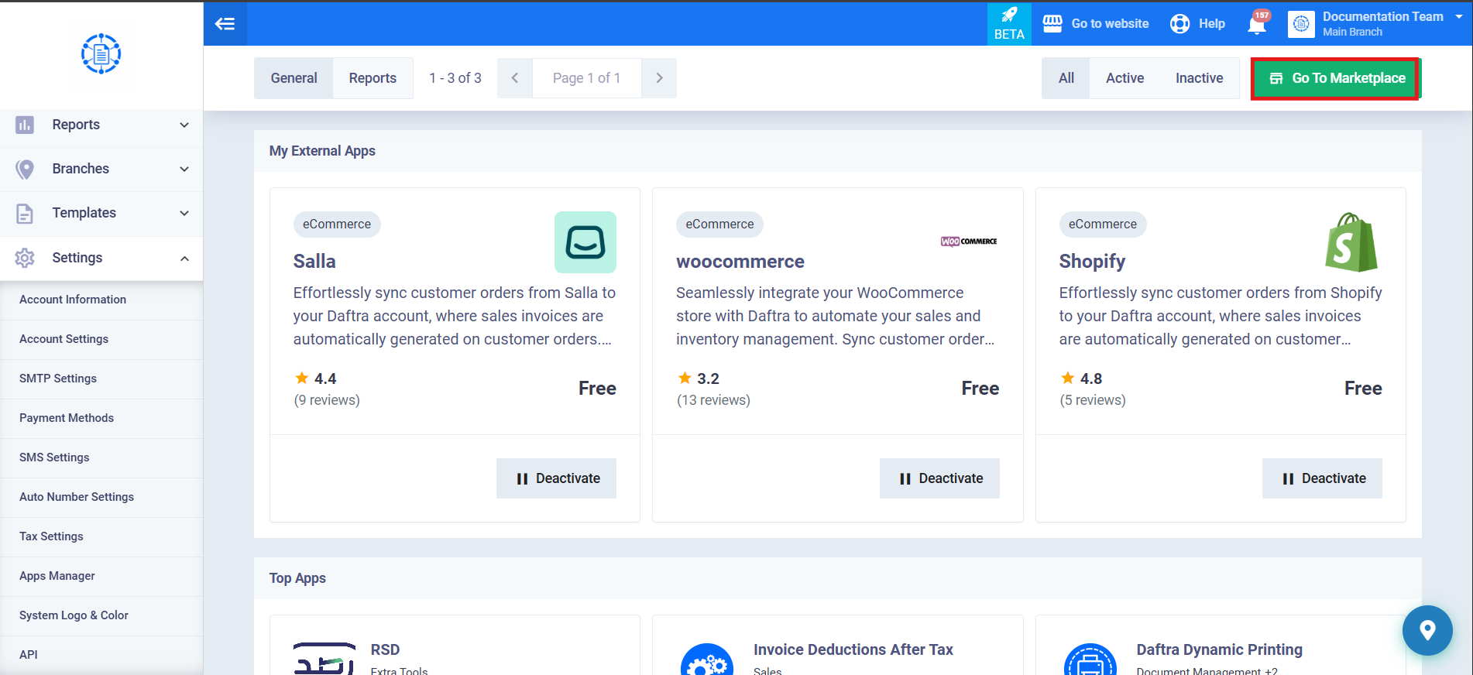The height and width of the screenshot is (675, 1473).
Task: Click the eCommerce tag on Salla card
Action: [x=337, y=224]
